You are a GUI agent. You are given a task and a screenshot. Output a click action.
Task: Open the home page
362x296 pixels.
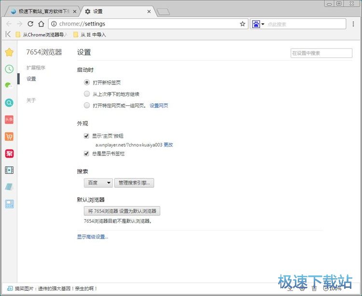tap(41, 24)
